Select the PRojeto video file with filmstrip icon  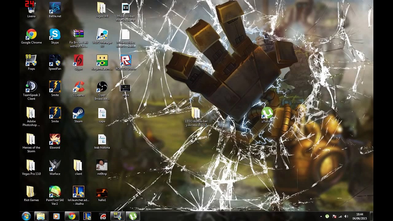pos(126,12)
